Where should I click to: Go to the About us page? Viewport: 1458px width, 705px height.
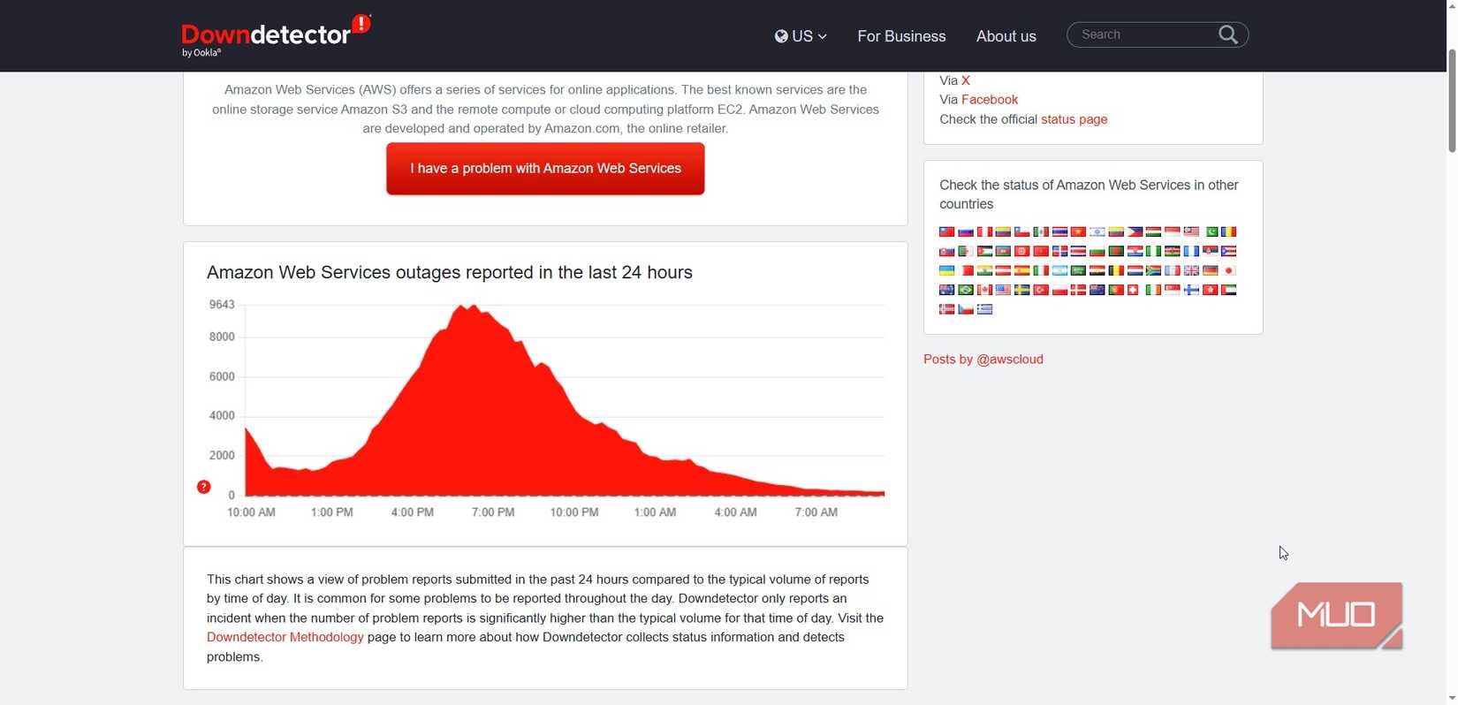[x=1006, y=36]
